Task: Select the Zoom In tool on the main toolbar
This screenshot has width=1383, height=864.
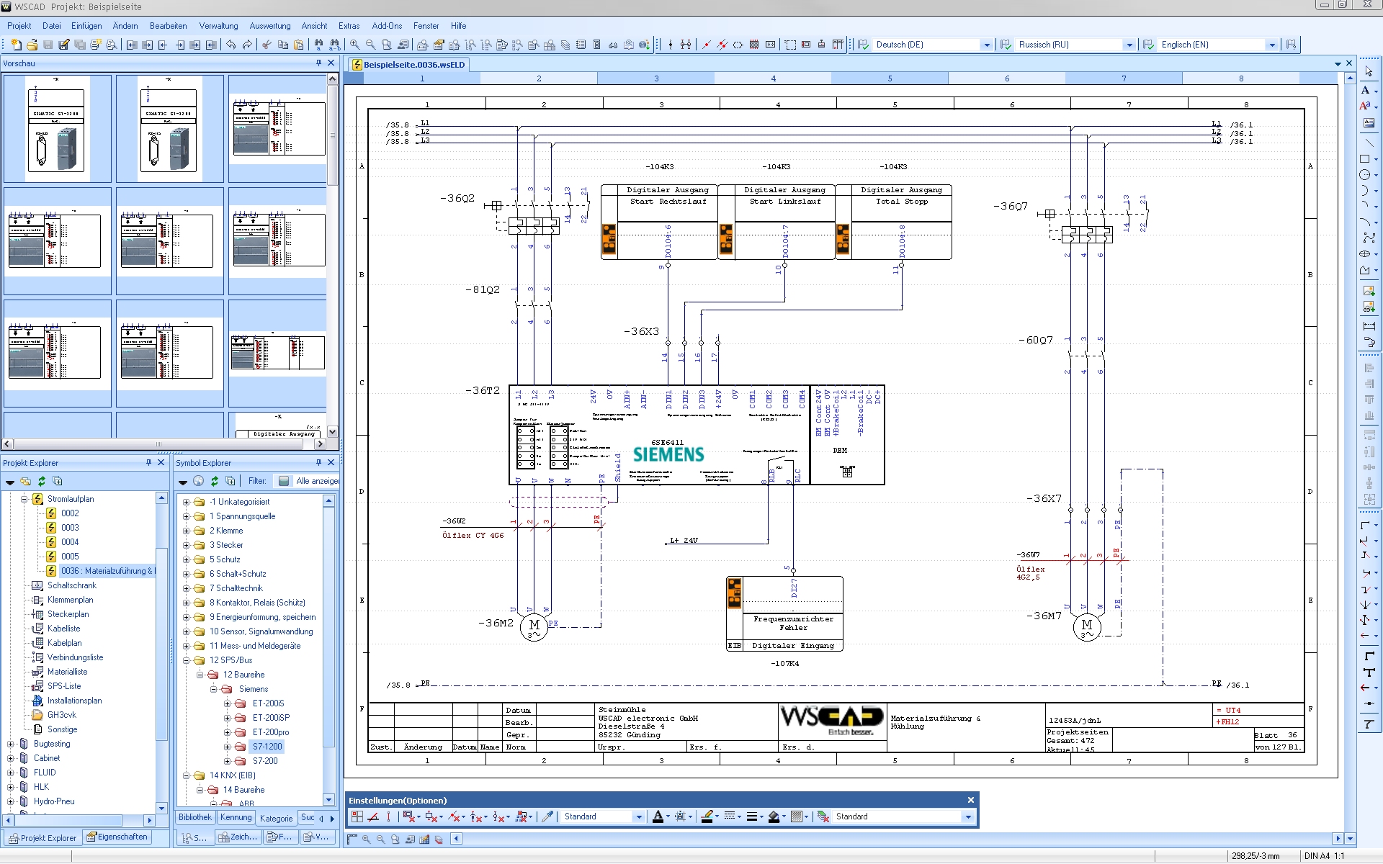Action: [354, 45]
